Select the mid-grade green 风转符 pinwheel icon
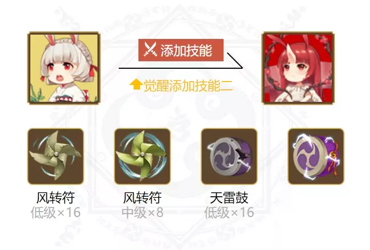 142,156
